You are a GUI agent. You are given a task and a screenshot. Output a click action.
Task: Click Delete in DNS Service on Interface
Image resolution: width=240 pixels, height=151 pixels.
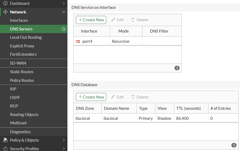[x=139, y=20]
